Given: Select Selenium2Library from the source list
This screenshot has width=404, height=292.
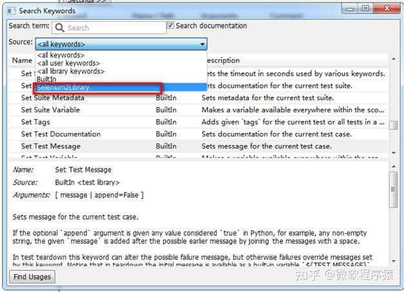Looking at the screenshot, I should [63, 87].
